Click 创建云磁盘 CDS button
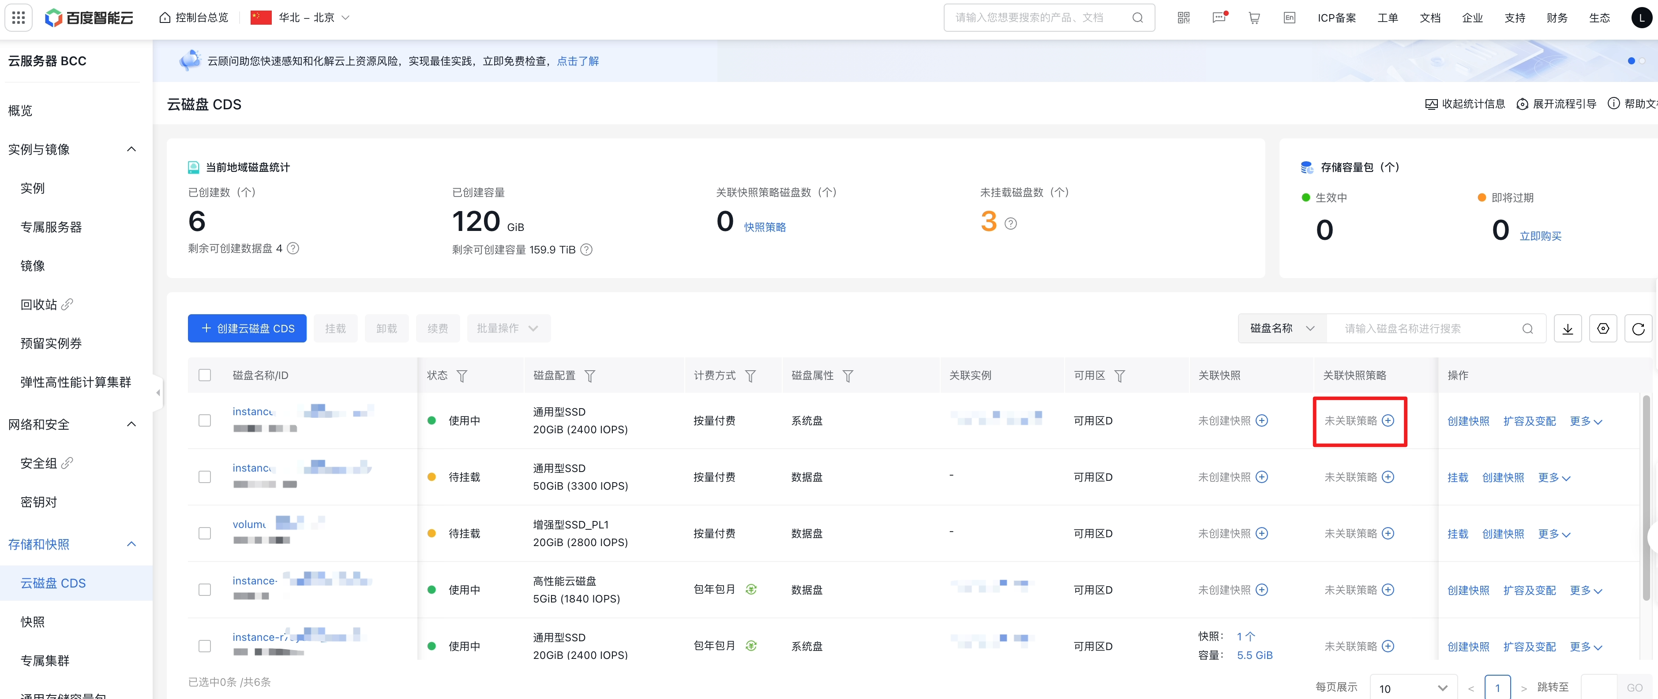The image size is (1658, 699). [x=247, y=329]
